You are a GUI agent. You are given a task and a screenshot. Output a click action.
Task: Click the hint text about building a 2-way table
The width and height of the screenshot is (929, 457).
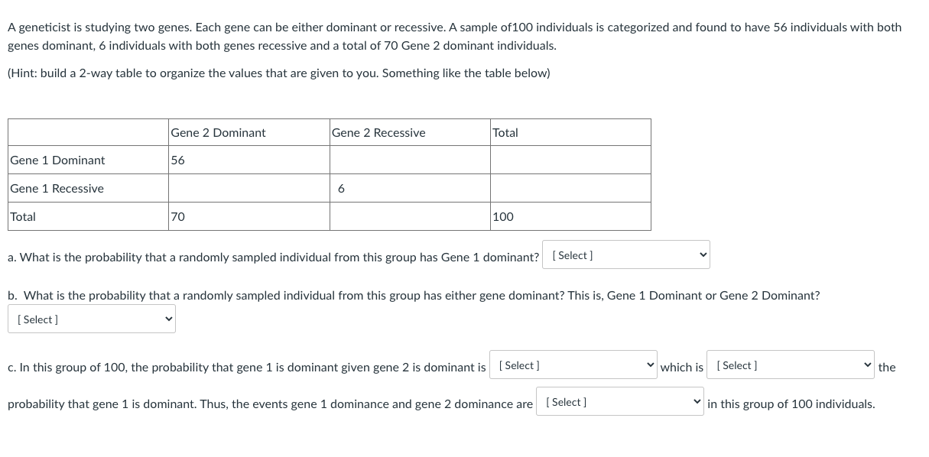click(279, 73)
